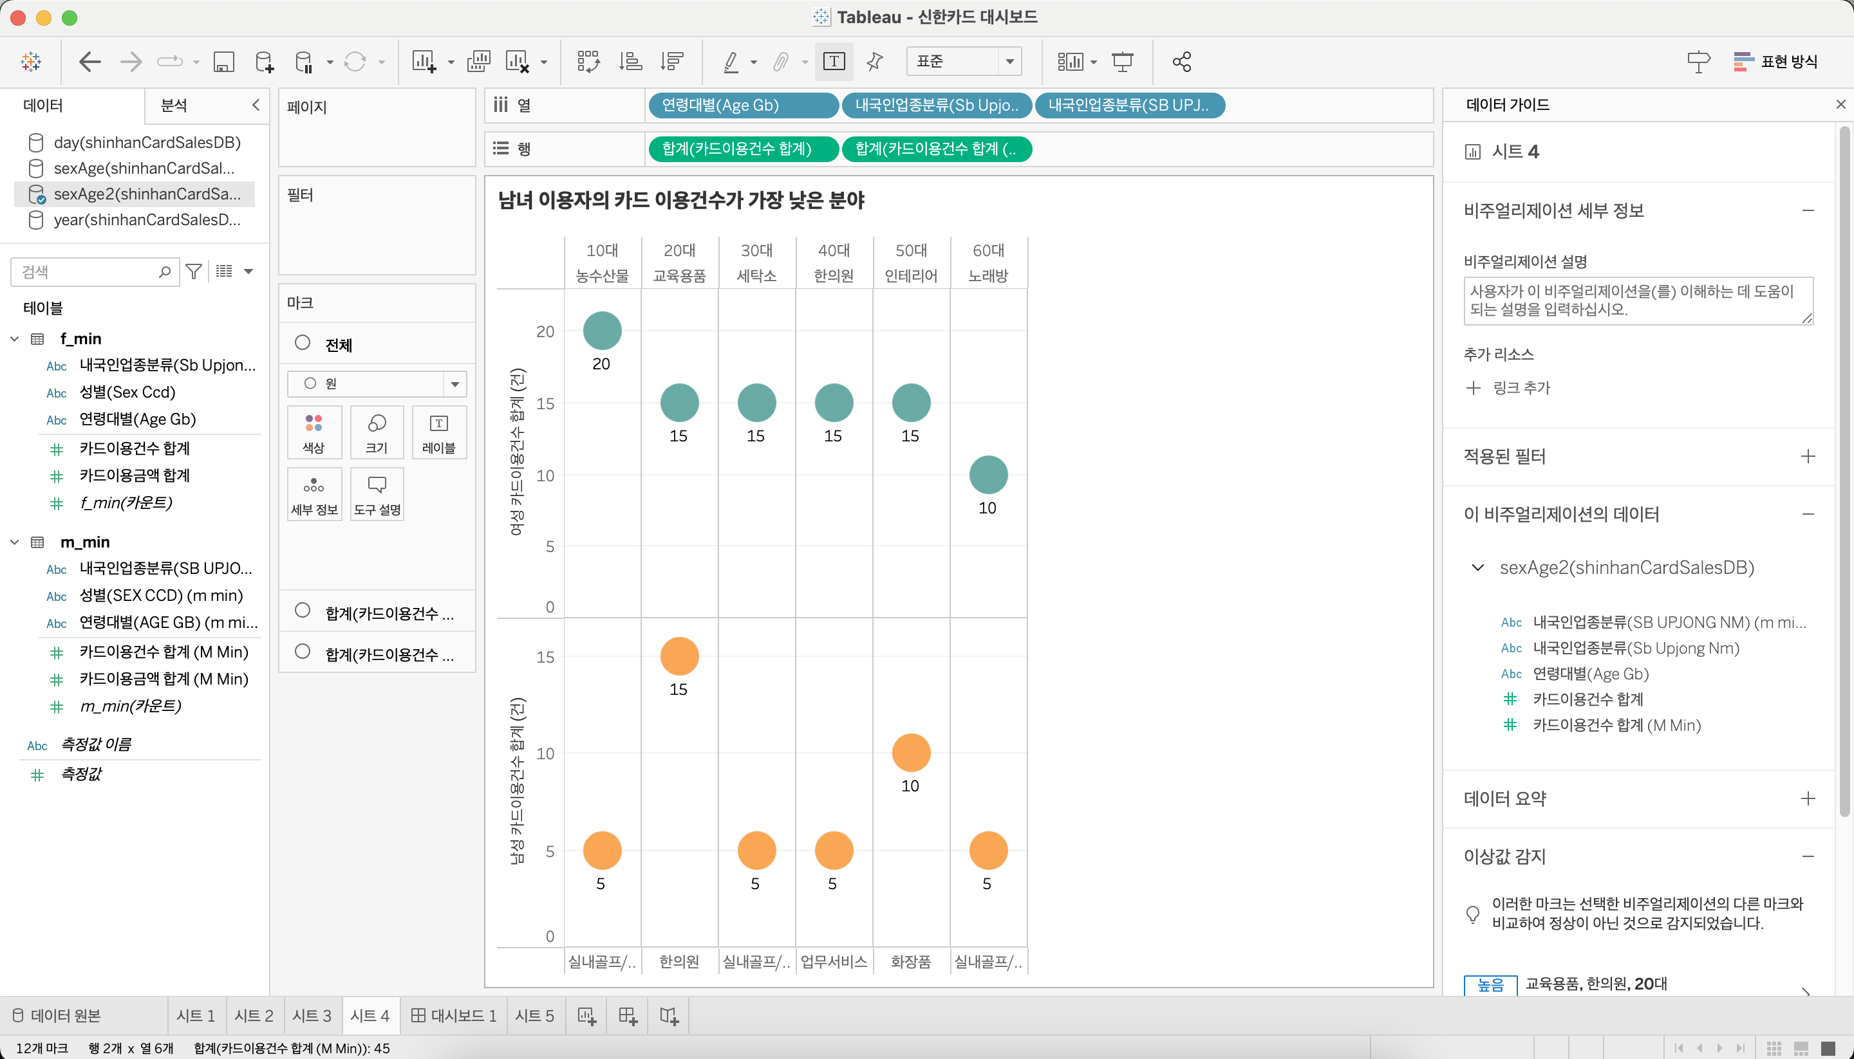Click the sort ascending icon
The height and width of the screenshot is (1059, 1854).
click(x=630, y=62)
